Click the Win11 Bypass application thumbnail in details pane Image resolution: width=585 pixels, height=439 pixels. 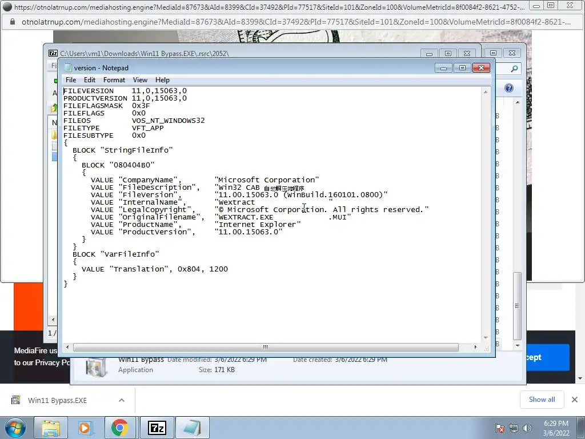tap(96, 368)
